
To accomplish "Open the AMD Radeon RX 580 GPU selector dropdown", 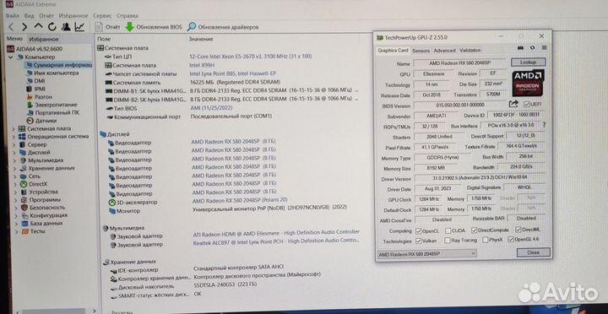I will click(x=427, y=253).
